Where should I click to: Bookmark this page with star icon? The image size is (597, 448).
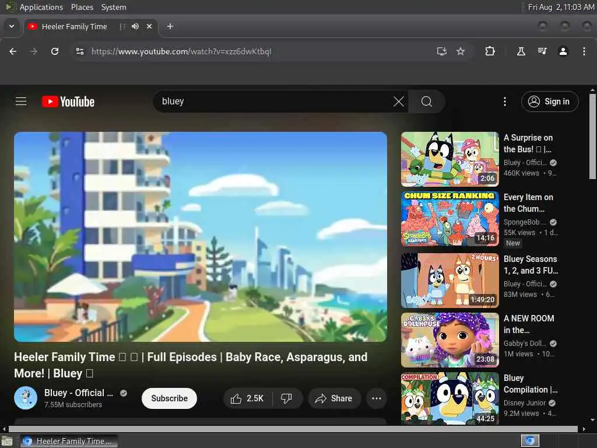pyautogui.click(x=461, y=51)
